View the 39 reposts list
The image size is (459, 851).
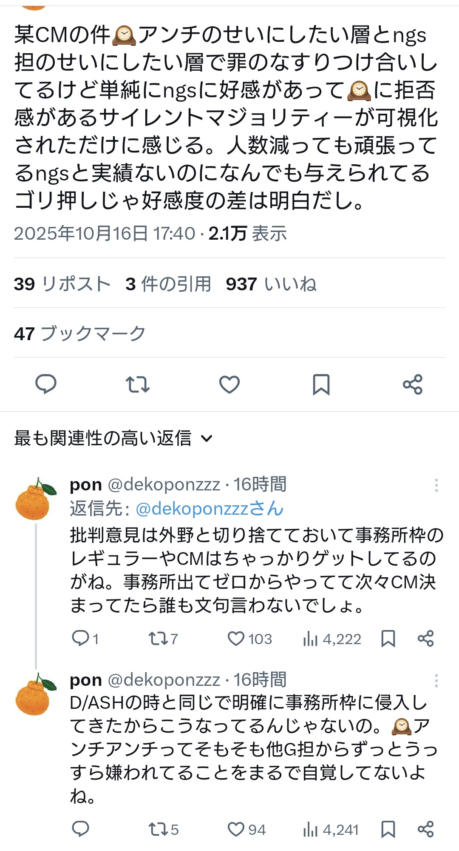(x=62, y=284)
